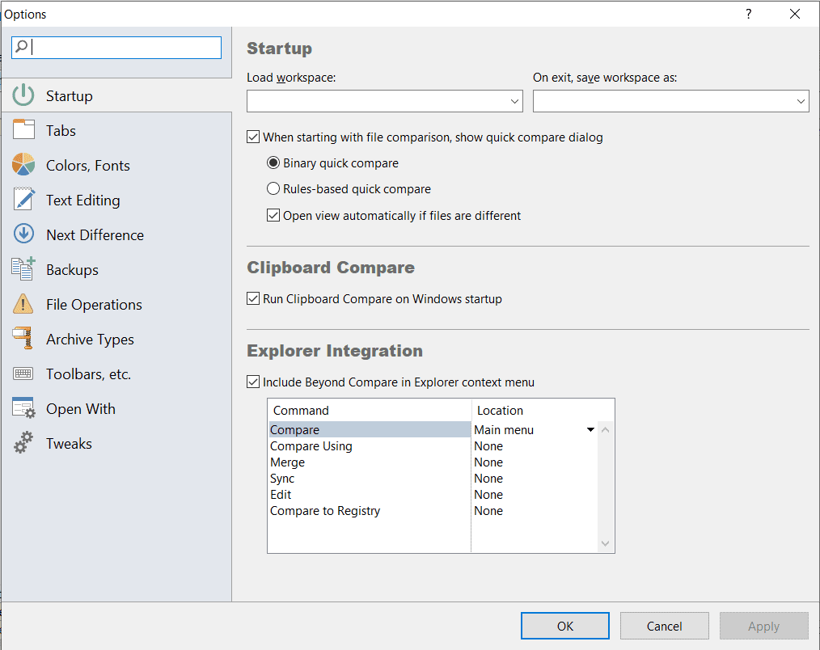Screen dimensions: 820x650
Task: Show File Operations settings
Action: 116,304
